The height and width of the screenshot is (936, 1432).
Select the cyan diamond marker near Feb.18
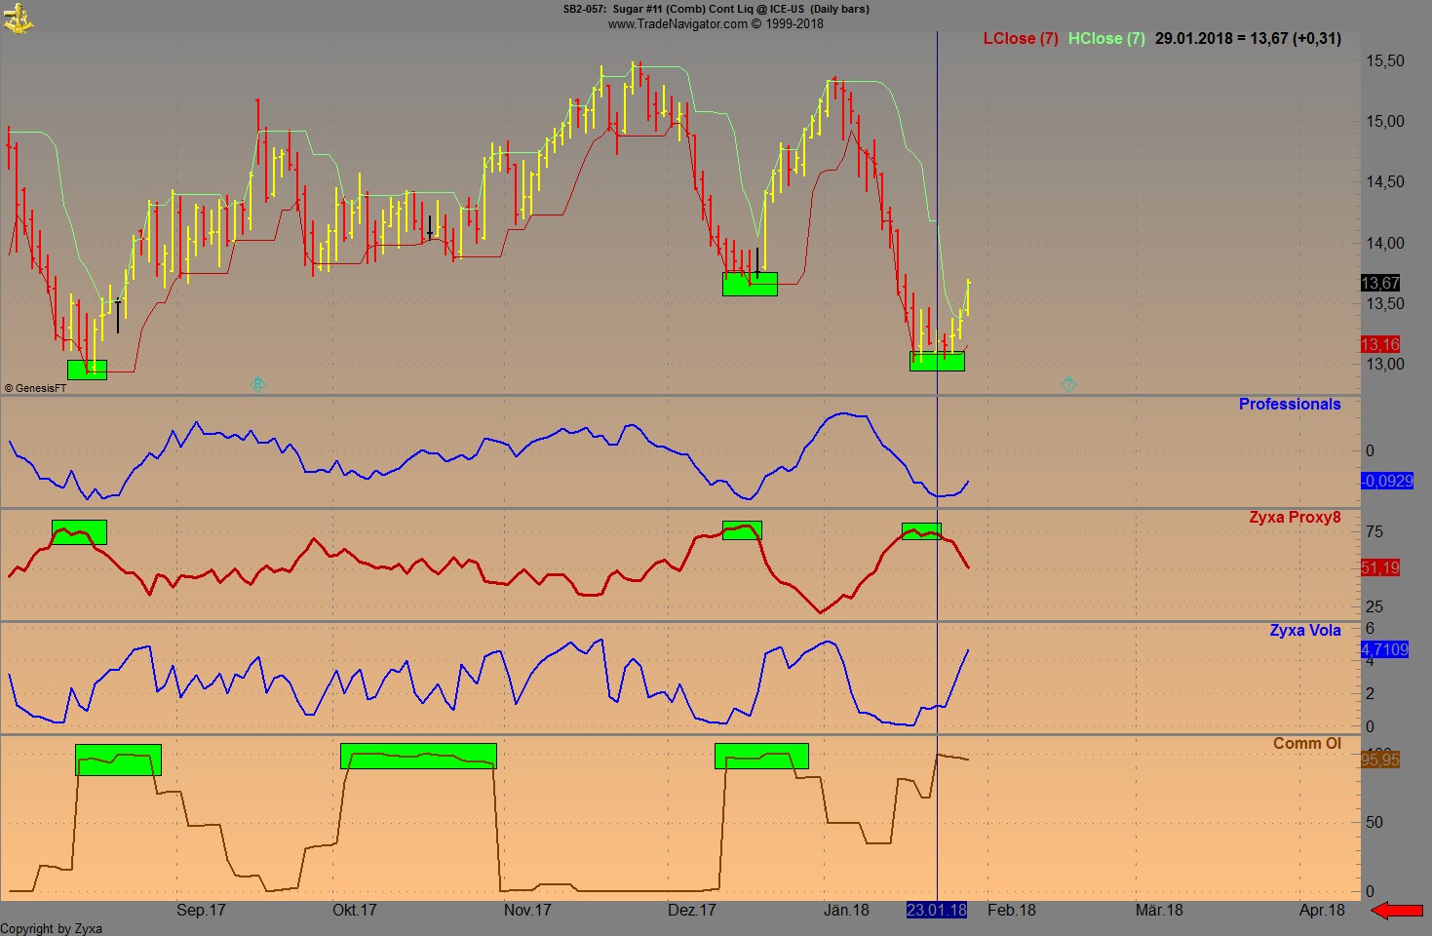[x=1068, y=385]
